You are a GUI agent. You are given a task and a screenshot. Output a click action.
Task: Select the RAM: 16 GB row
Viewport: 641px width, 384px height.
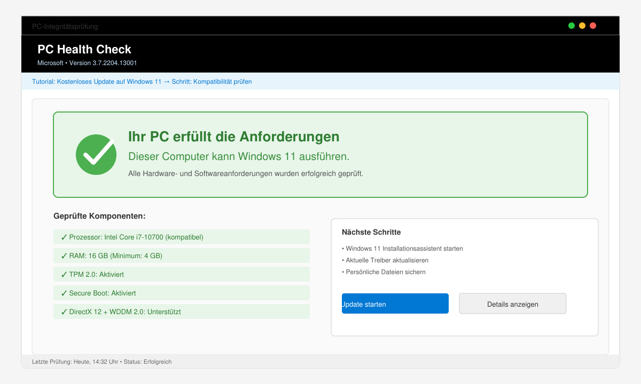tap(182, 255)
